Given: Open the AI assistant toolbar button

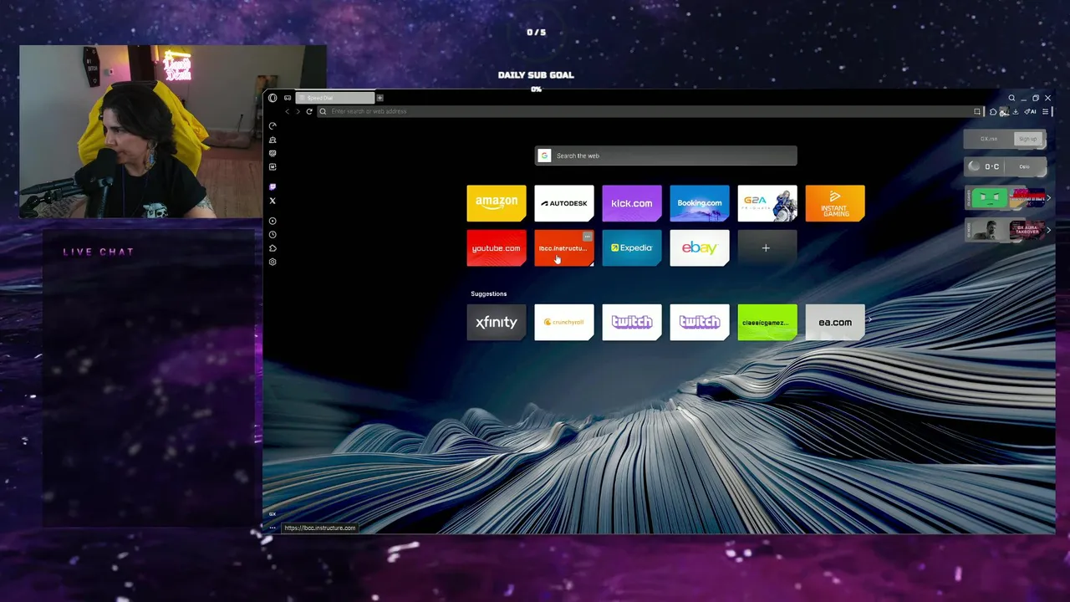Looking at the screenshot, I should tap(1031, 111).
